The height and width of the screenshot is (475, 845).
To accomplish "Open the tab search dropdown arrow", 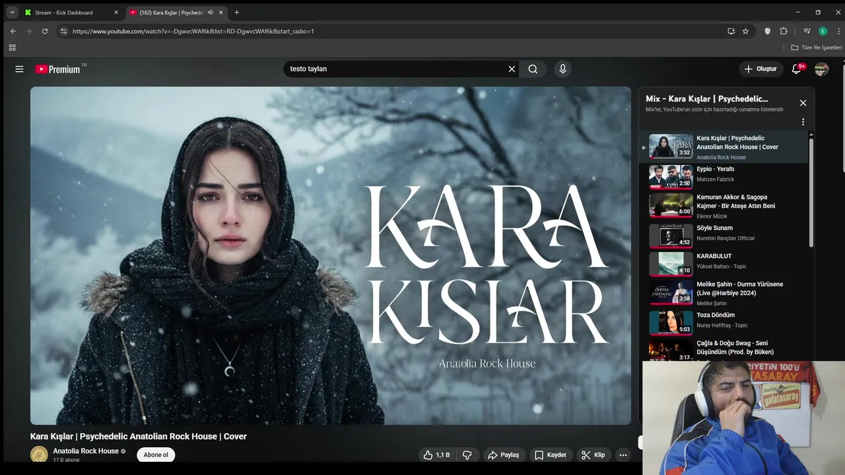I will (x=12, y=12).
